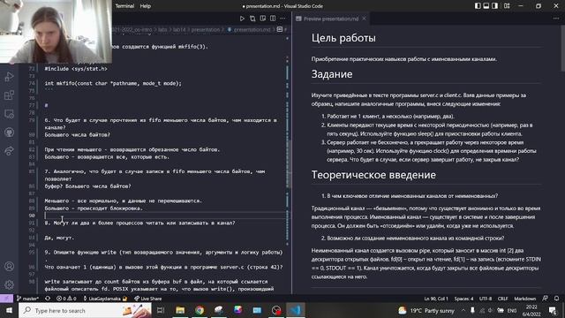565x318 pixels.
Task: Toggle the Primary Side Bar layout button
Action: tap(478, 6)
